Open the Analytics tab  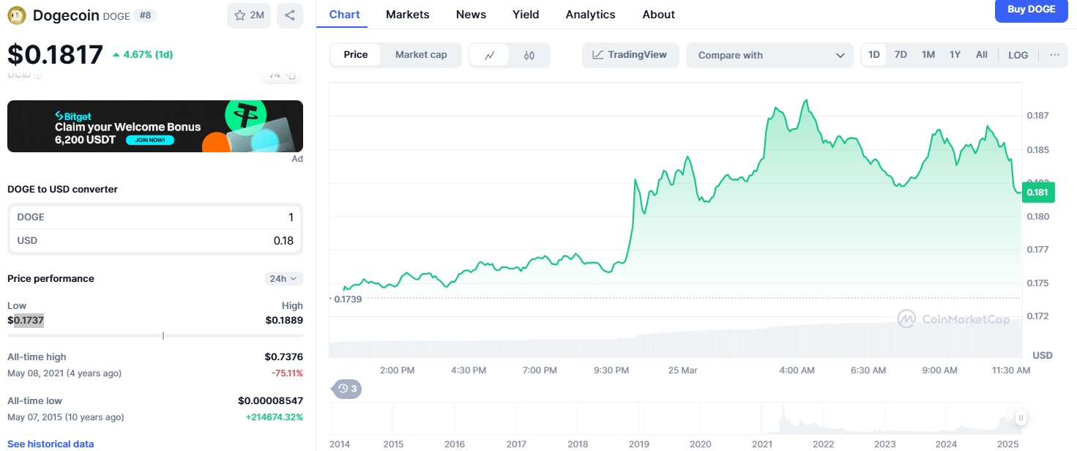pyautogui.click(x=590, y=15)
